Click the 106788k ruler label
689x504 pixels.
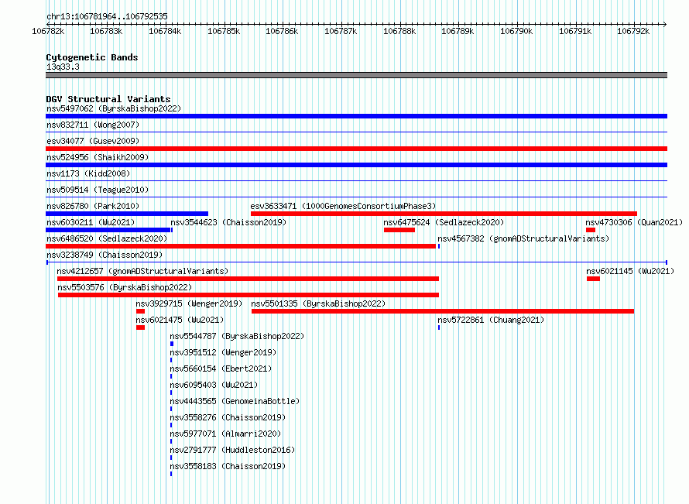coord(399,31)
